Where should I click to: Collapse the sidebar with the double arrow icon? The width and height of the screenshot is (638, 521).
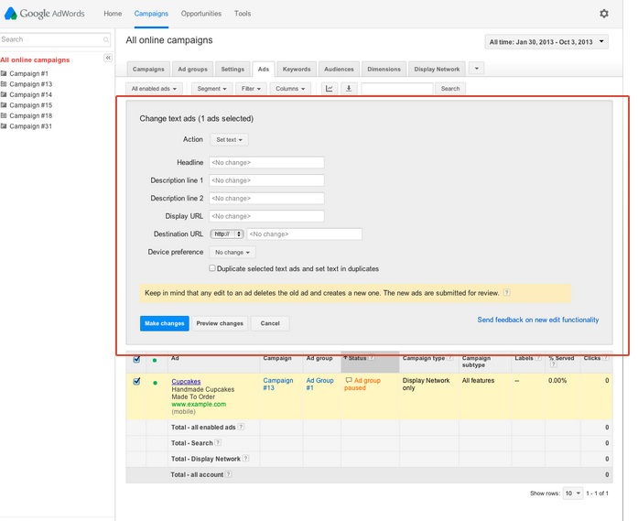pyautogui.click(x=108, y=58)
